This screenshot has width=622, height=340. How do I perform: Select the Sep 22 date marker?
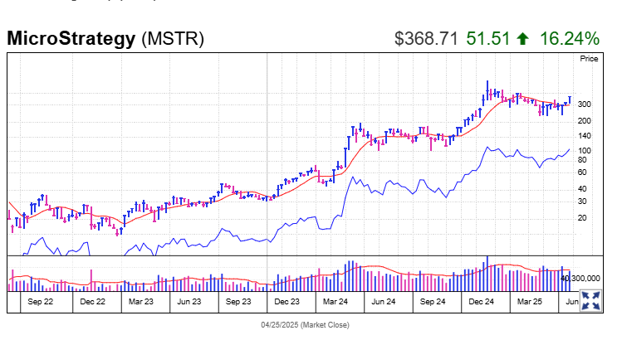pos(43,304)
